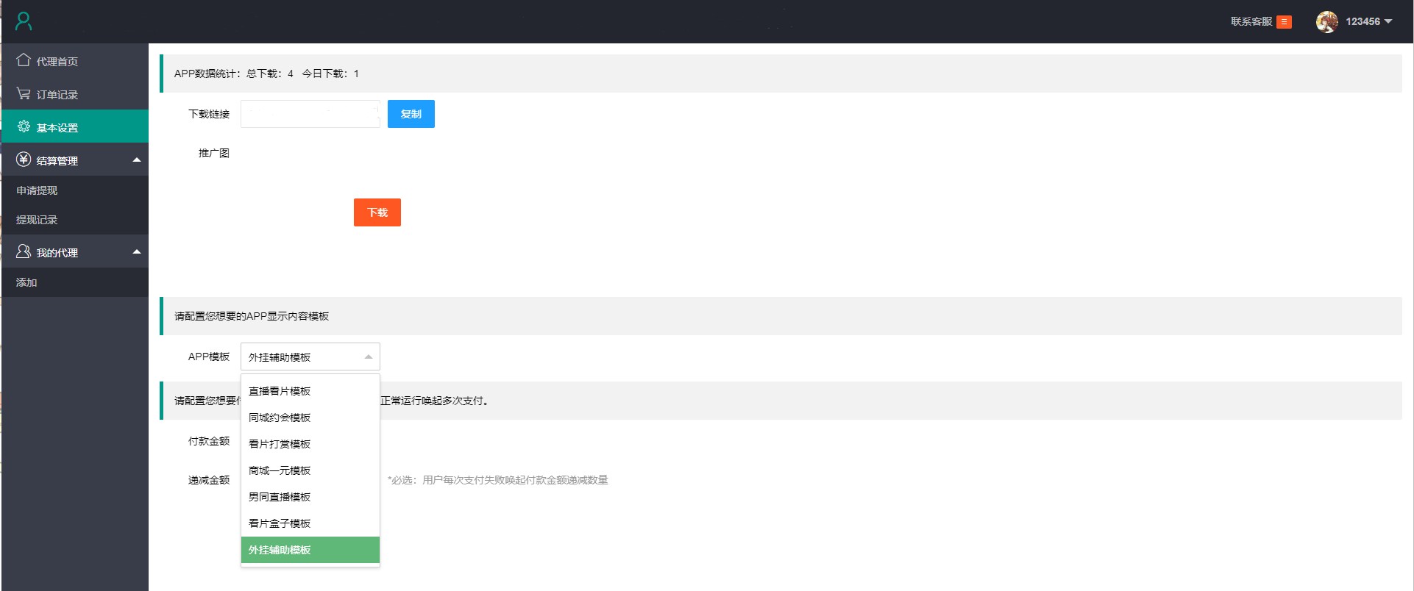This screenshot has width=1414, height=591.
Task: Choose highlighted 外挂辅助模板 option in list
Action: 310,550
